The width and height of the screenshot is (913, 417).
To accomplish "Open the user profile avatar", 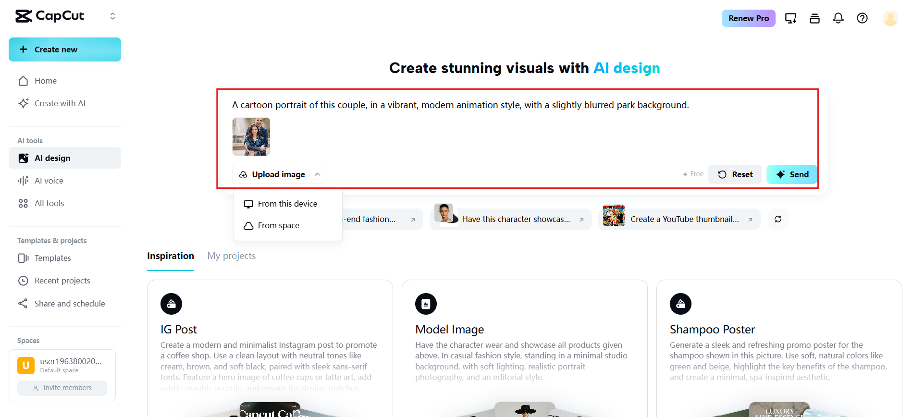I will coord(890,18).
